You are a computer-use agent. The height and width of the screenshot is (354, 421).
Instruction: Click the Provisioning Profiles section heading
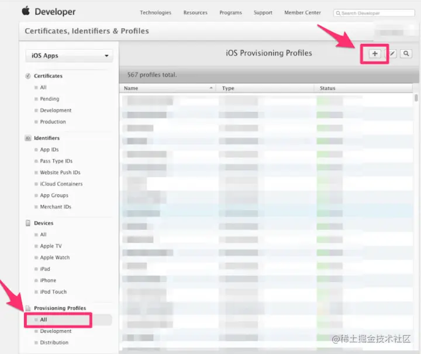(x=60, y=308)
